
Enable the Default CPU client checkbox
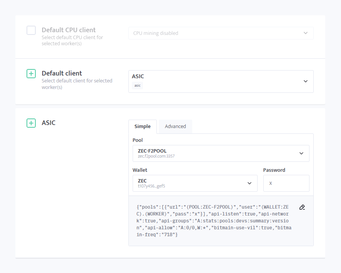pyautogui.click(x=31, y=30)
